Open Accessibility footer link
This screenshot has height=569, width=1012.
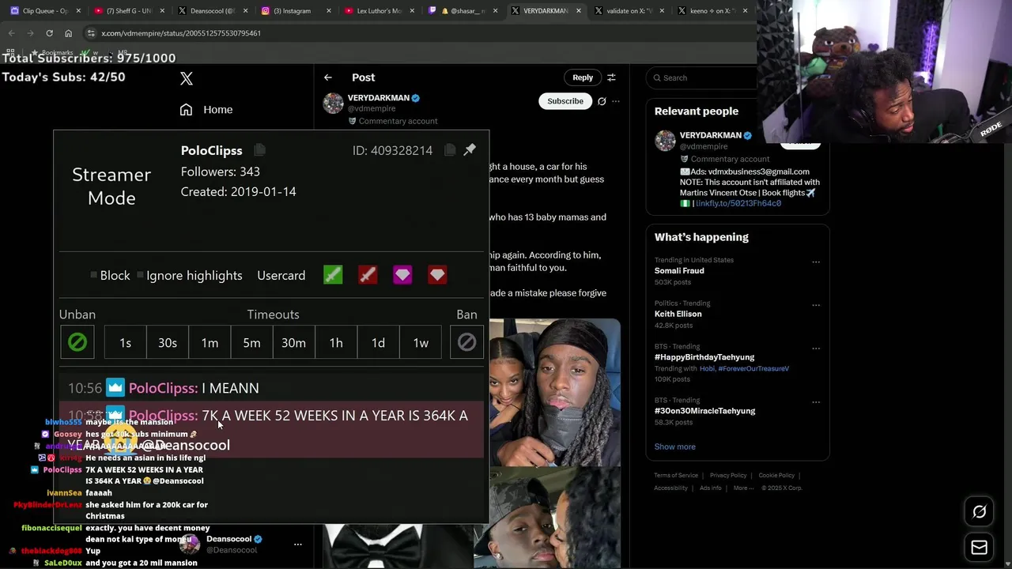670,488
